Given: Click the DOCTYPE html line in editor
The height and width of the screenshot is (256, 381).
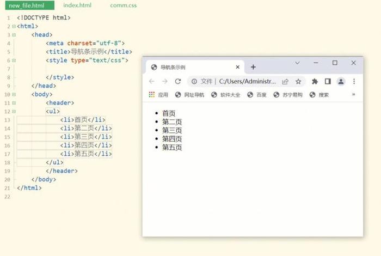Looking at the screenshot, I should pos(44,18).
